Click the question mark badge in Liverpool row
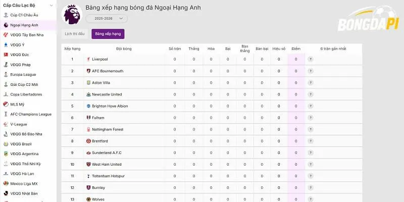 (311, 59)
